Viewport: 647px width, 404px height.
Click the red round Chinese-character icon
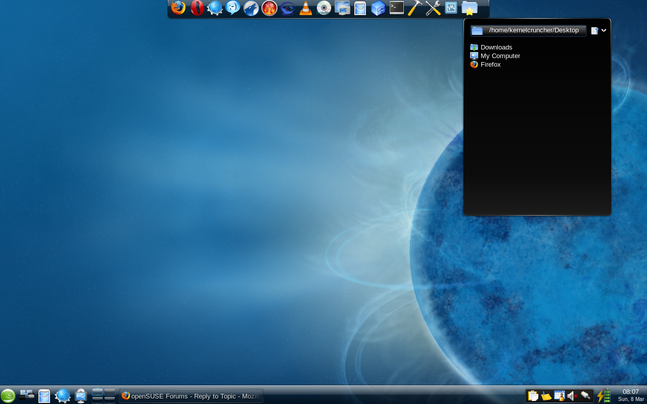coord(269,8)
